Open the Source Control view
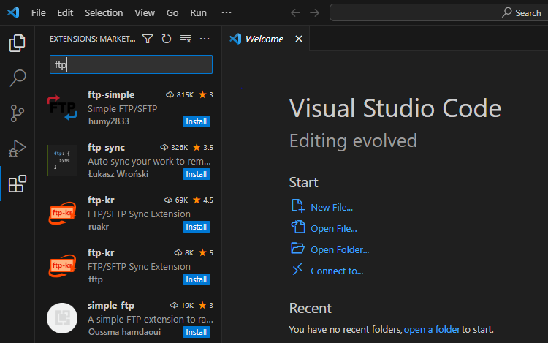This screenshot has height=343, width=548. coord(18,113)
